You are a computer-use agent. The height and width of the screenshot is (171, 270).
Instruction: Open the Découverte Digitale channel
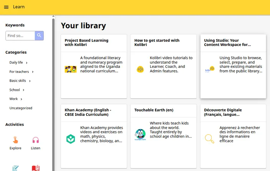coord(233,136)
